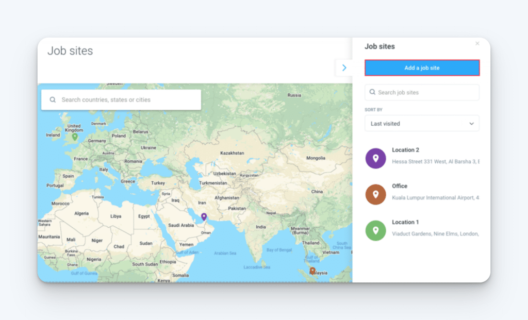Viewport: 528px width, 320px height.
Task: Click the Mongolia label on the map
Action: coord(316,158)
